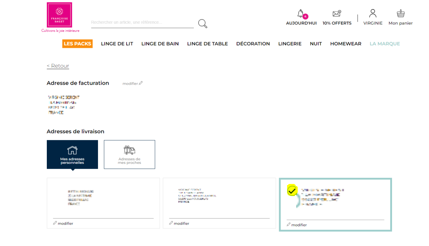Edit the selected third address via modifier
Viewport: 429px width, 246px height.
click(x=297, y=225)
